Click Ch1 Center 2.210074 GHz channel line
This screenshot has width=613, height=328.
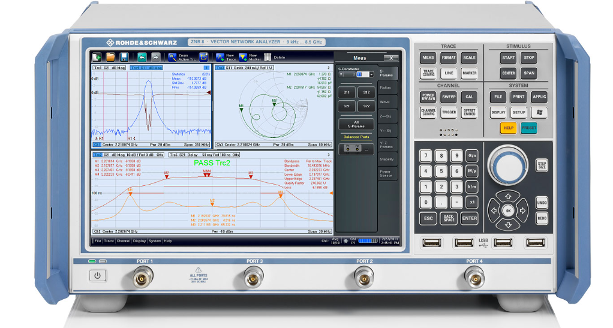[x=152, y=145]
